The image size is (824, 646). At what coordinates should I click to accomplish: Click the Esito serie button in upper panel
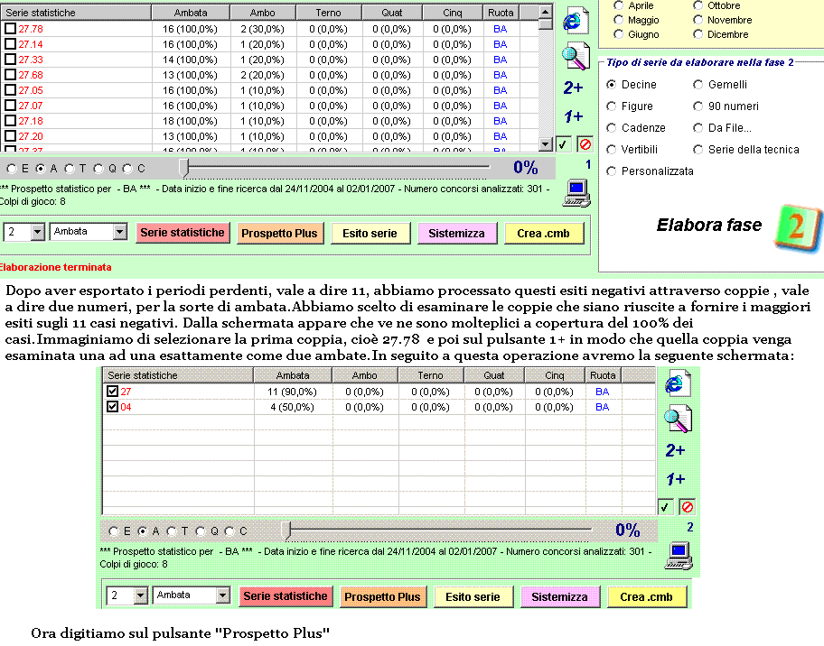[370, 234]
